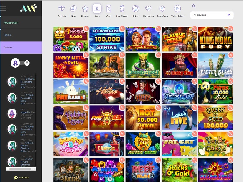Open the London Hunter game
This screenshot has width=243, height=182.
(x=70, y=170)
